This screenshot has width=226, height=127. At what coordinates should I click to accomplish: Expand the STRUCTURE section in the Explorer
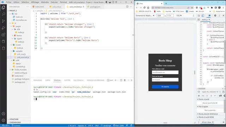(14, 119)
